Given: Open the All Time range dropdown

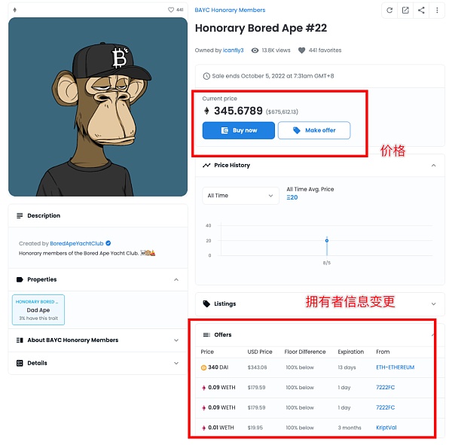Looking at the screenshot, I should click(240, 196).
